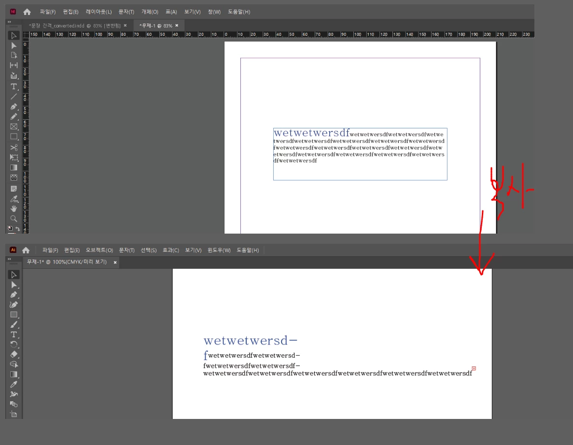This screenshot has height=445, width=573.
Task: Pick the Illustrator Eyedropper tool
Action: point(14,384)
